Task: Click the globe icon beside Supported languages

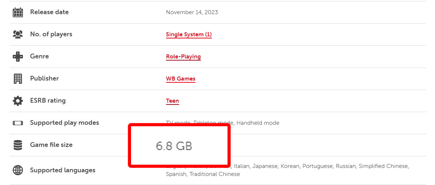Action: click(18, 170)
